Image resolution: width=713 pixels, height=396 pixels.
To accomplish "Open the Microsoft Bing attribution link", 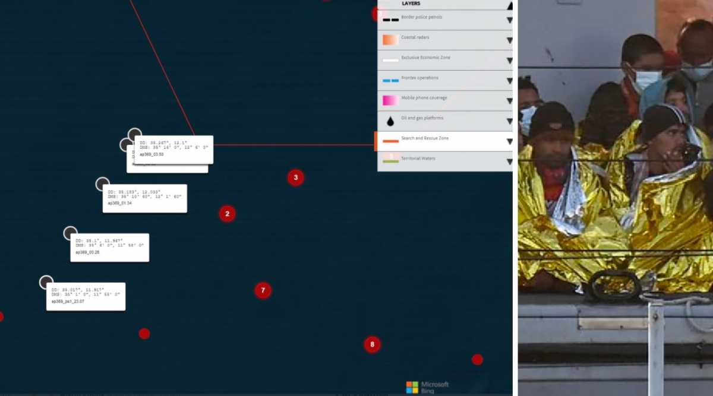I will (x=428, y=387).
